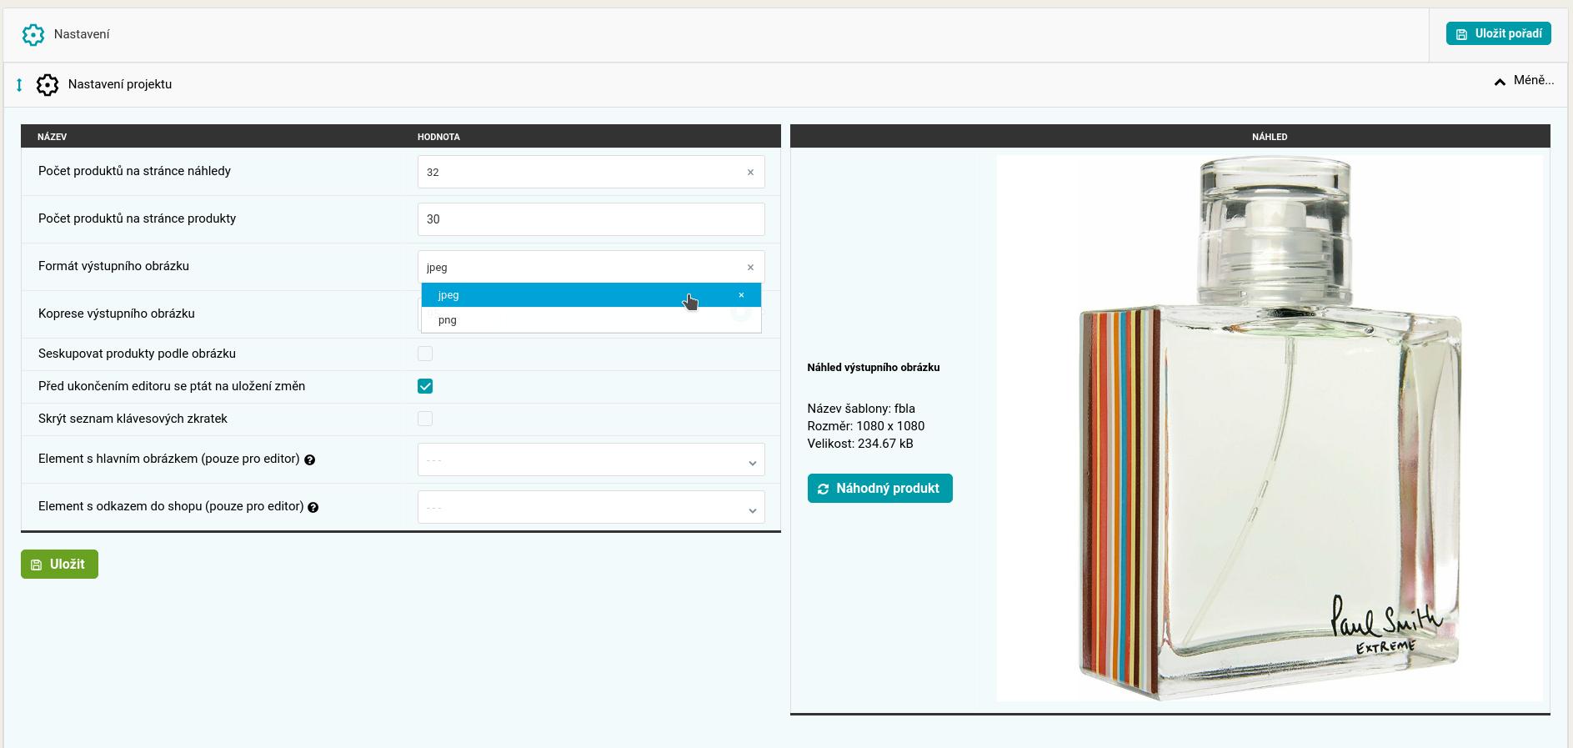Open the Element s hlavním obrázkem dropdown
Screen dimensions: 1573x748
point(591,459)
